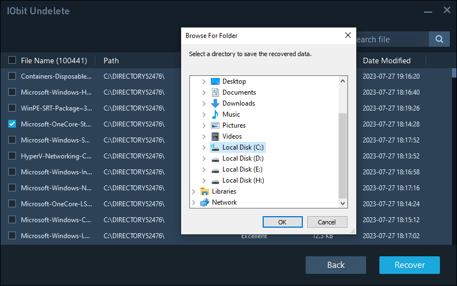This screenshot has height=286, width=457.
Task: Click the Downloads arrow icon
Action: (215, 103)
